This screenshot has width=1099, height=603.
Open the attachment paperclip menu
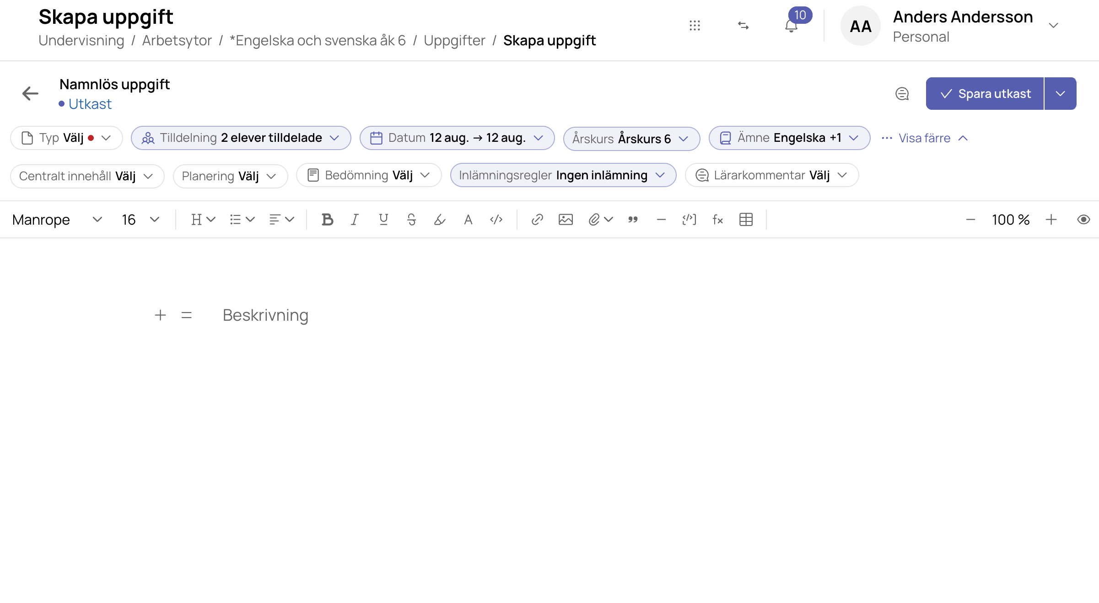(x=600, y=220)
